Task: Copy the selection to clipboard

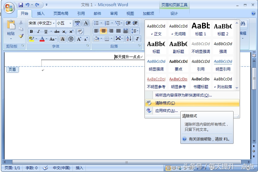Action: 21,29
